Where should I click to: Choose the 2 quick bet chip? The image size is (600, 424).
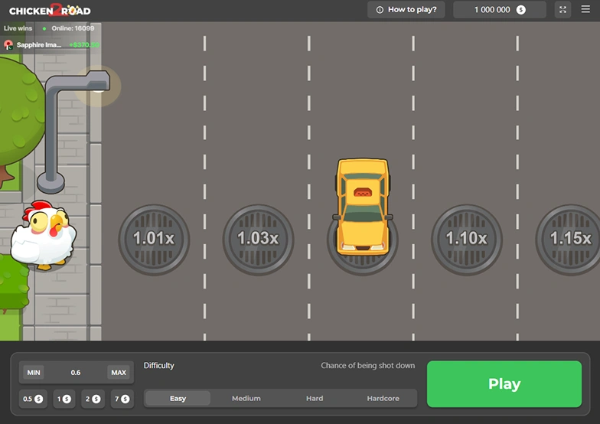coord(93,399)
